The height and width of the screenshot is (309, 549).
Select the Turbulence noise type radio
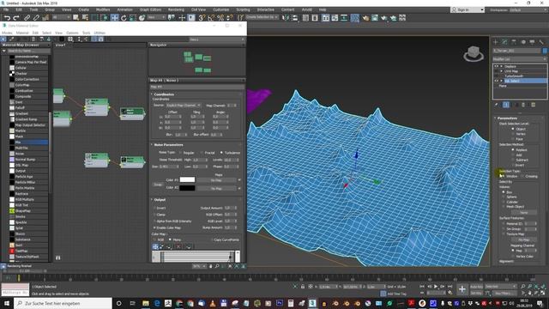point(221,153)
